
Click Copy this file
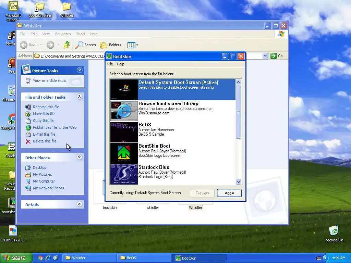[x=44, y=121]
